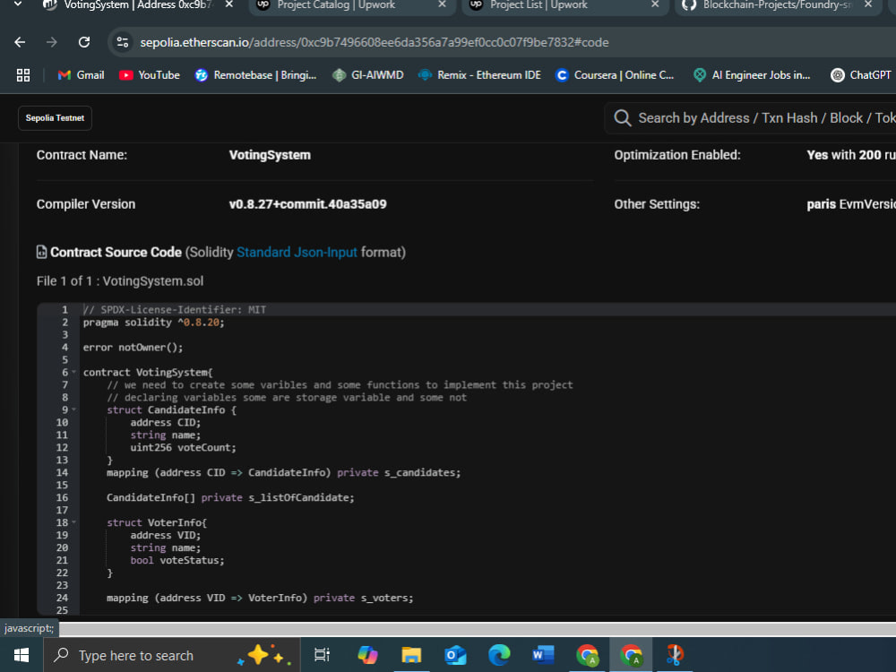
Task: Click the 'Contract Source Code' heading
Action: (x=116, y=252)
